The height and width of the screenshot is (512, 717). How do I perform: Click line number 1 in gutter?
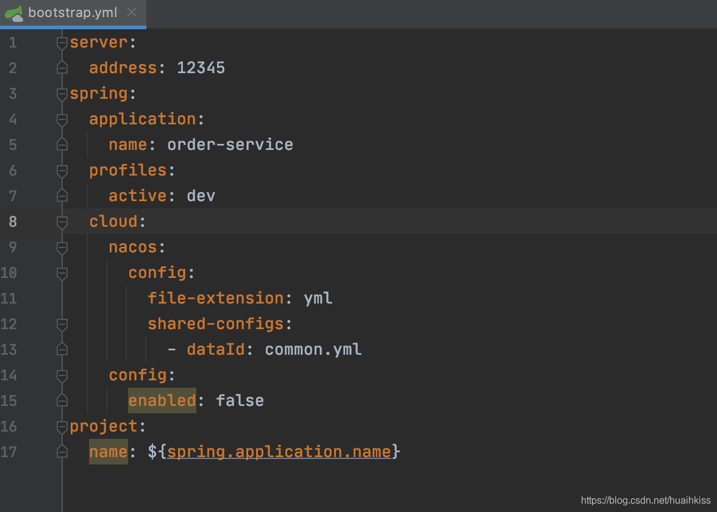(x=13, y=43)
